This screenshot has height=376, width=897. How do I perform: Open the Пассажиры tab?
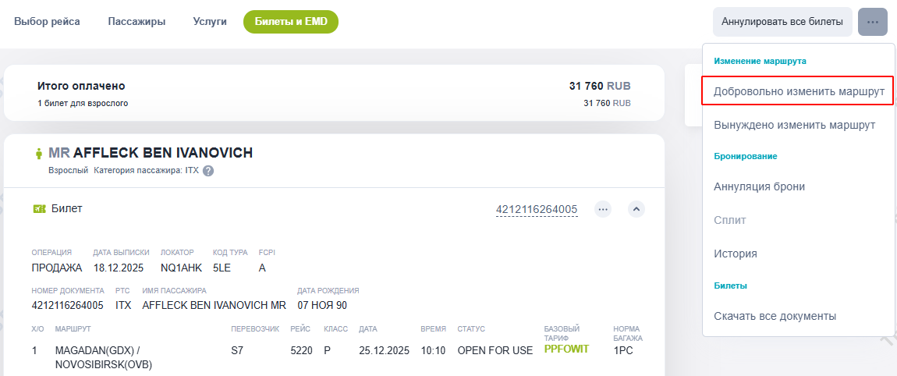click(136, 22)
